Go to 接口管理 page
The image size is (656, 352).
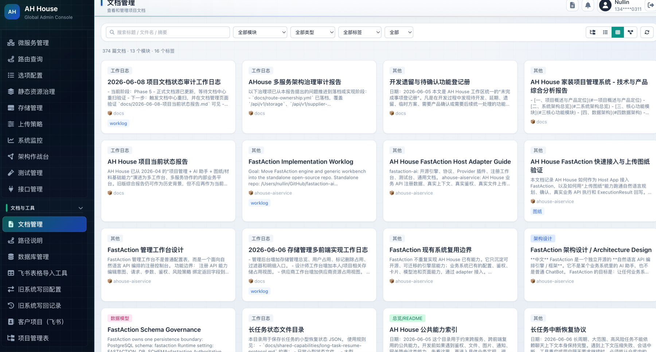point(44,189)
